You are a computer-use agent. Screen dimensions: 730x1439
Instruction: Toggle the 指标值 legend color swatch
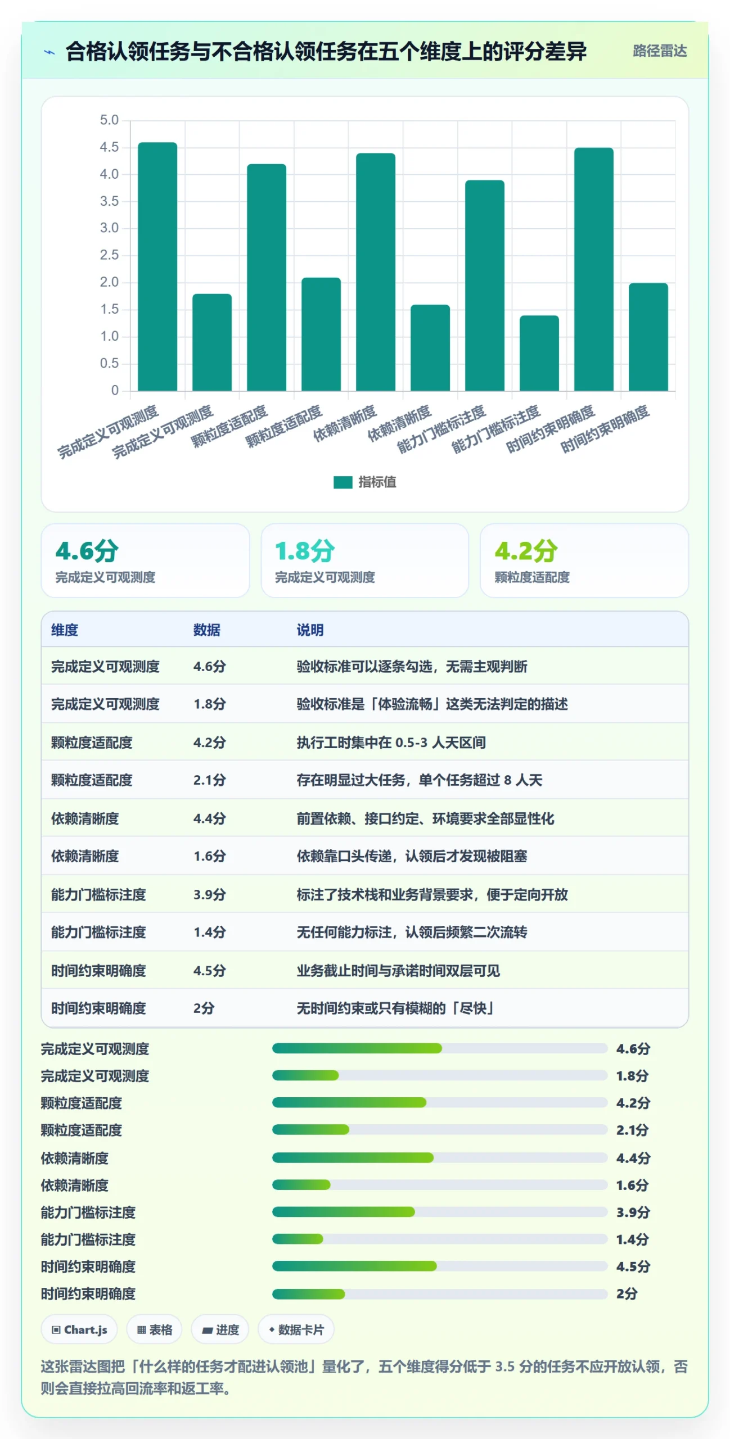pos(343,482)
